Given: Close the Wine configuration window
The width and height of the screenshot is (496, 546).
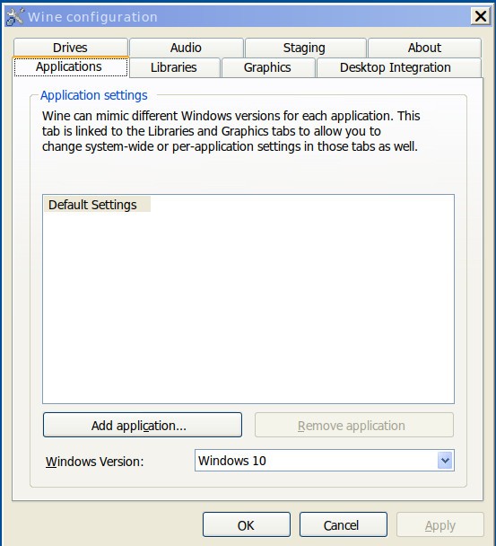Looking at the screenshot, I should [x=481, y=16].
